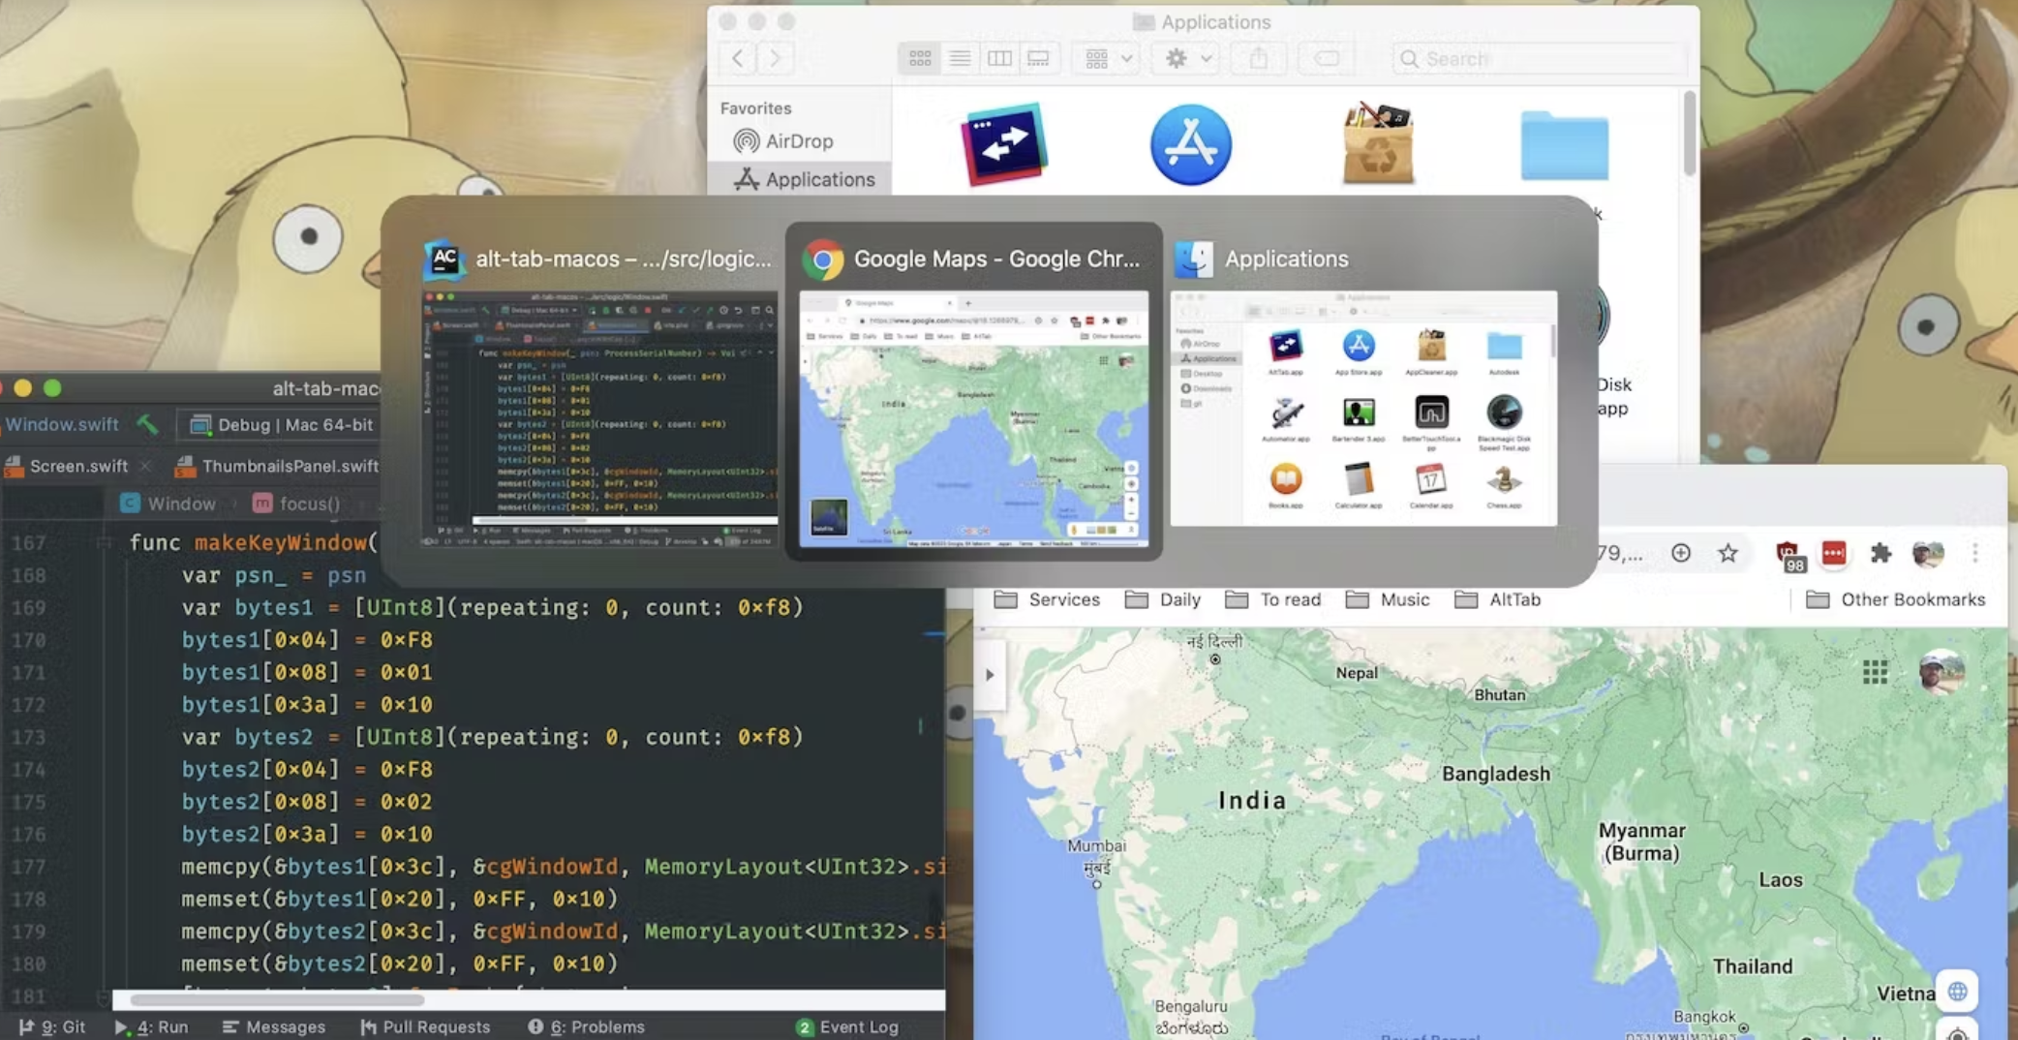Image resolution: width=2018 pixels, height=1040 pixels.
Task: Open the Problems tool window
Action: pyautogui.click(x=587, y=1026)
